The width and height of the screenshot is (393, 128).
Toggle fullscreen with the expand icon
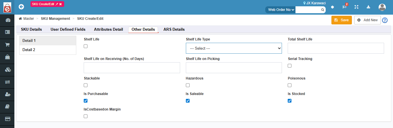click(x=356, y=7)
